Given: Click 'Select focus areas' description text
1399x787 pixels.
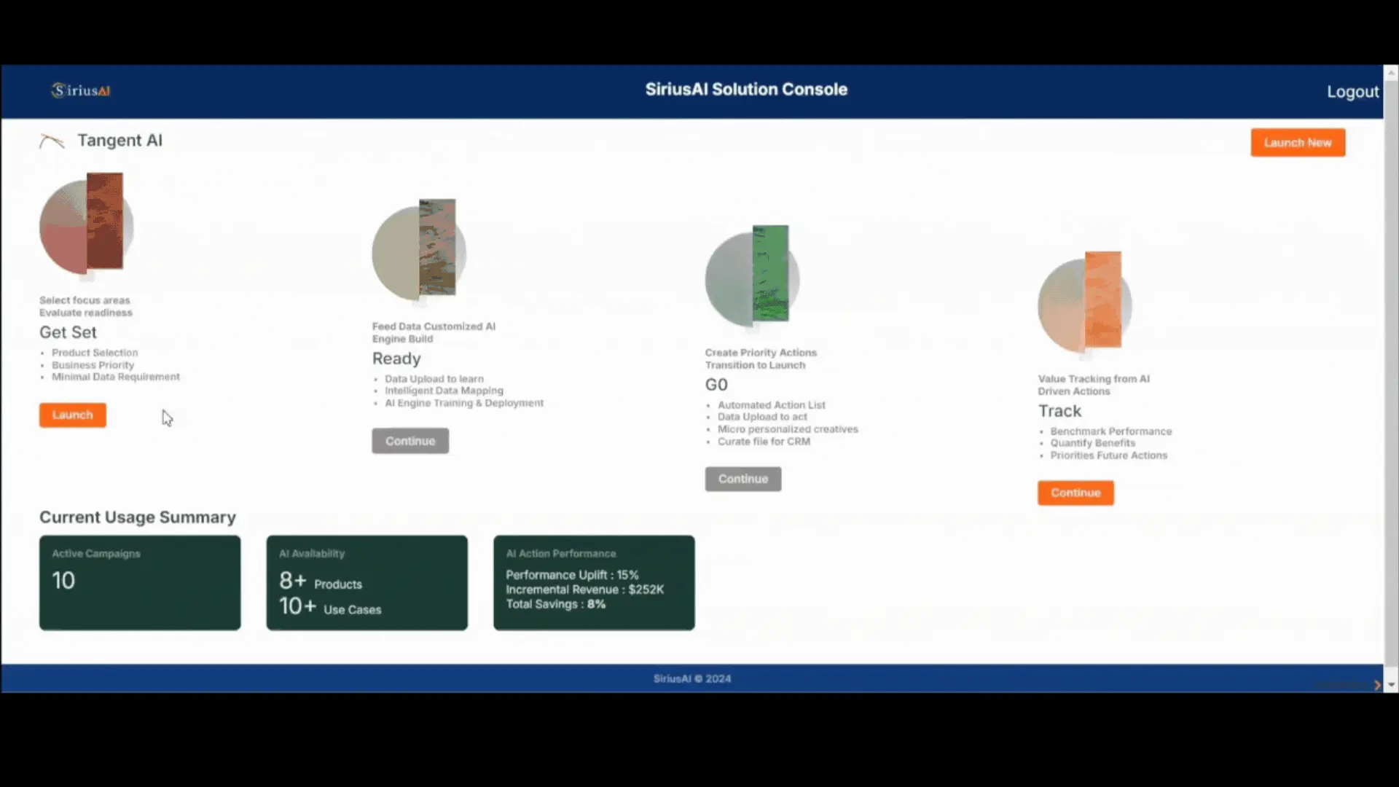Looking at the screenshot, I should [85, 300].
